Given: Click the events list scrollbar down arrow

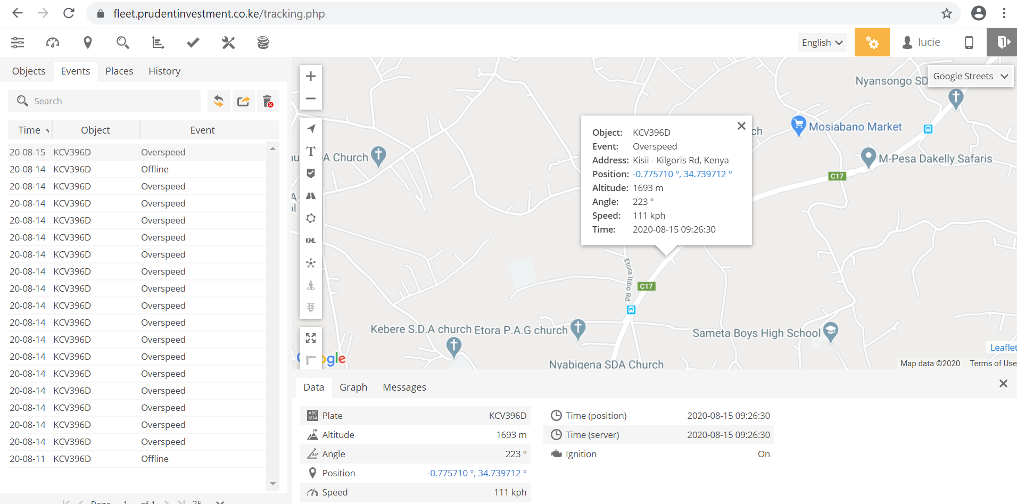Looking at the screenshot, I should (272, 484).
